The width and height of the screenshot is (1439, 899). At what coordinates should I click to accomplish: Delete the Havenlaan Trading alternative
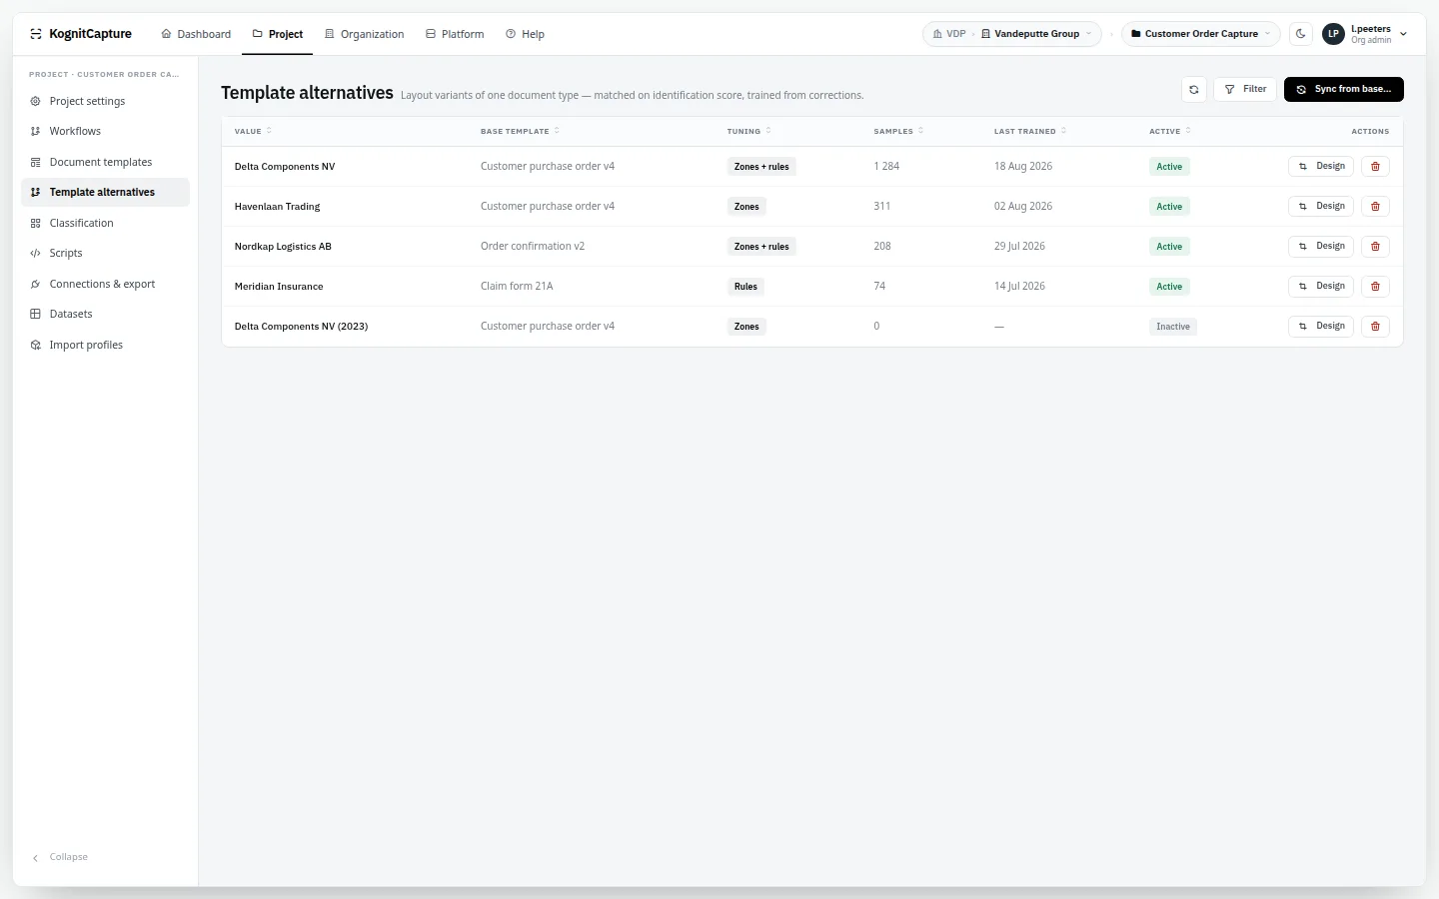pos(1375,207)
